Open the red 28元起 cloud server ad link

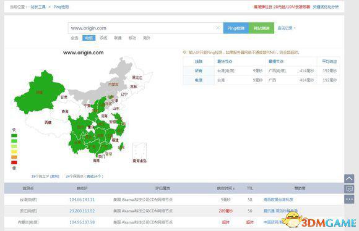coord(282,7)
